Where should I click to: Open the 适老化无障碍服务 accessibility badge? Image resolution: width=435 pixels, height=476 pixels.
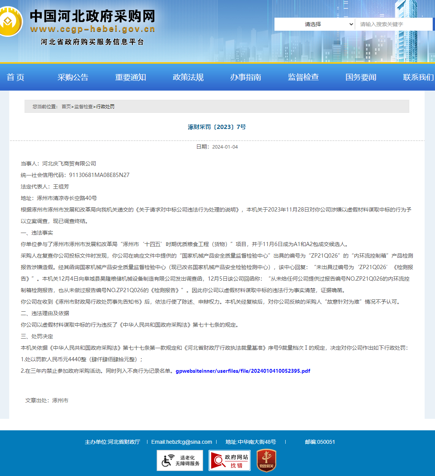[180, 460]
